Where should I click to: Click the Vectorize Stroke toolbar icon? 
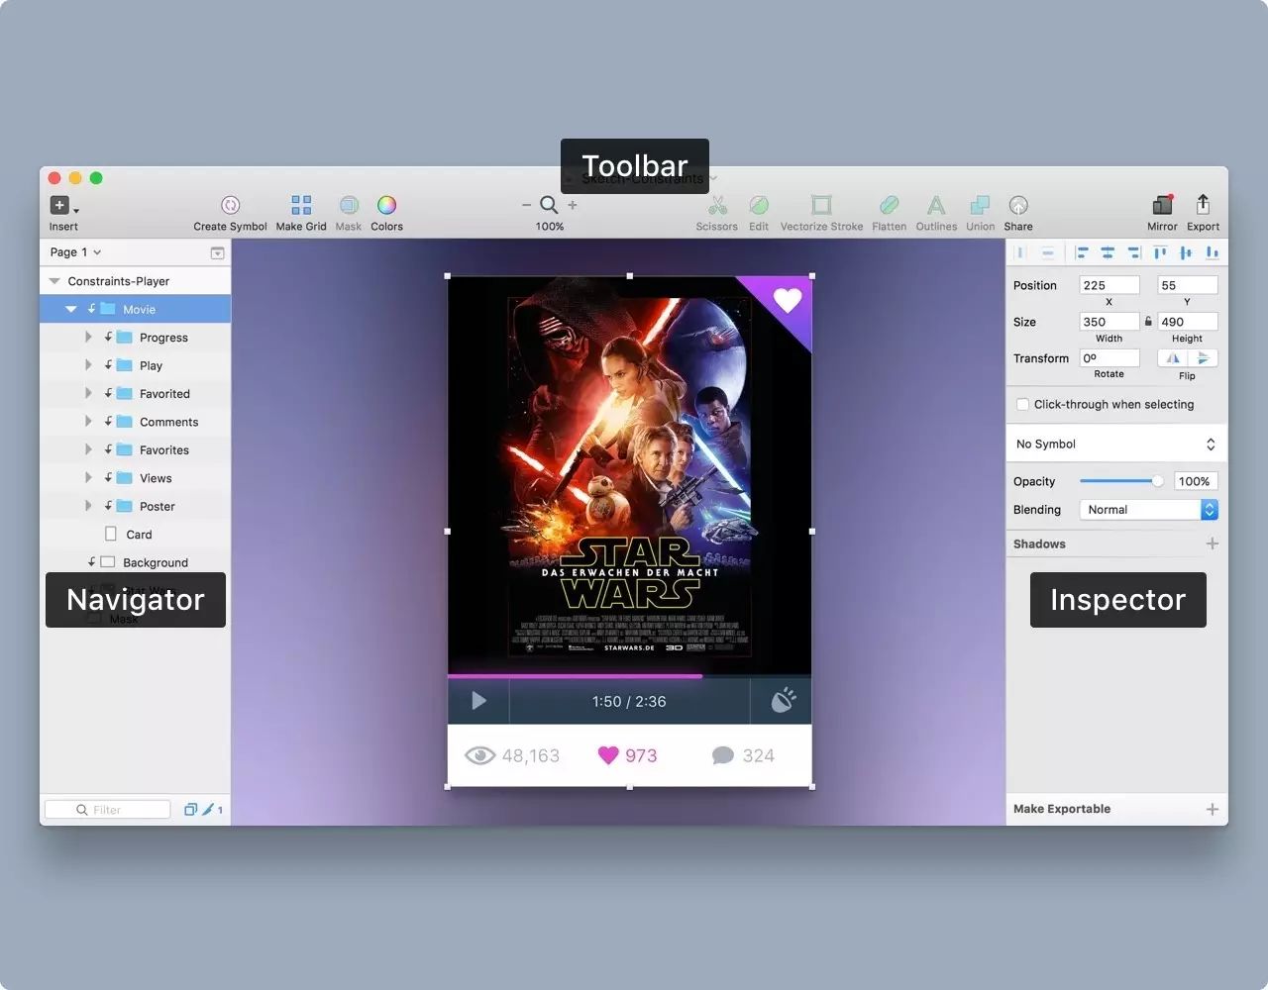[x=821, y=205]
